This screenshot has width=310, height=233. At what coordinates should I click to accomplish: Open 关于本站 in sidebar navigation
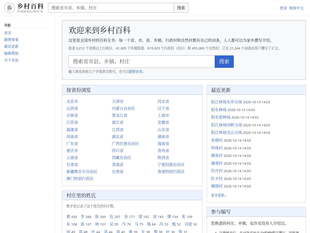pos(11,60)
